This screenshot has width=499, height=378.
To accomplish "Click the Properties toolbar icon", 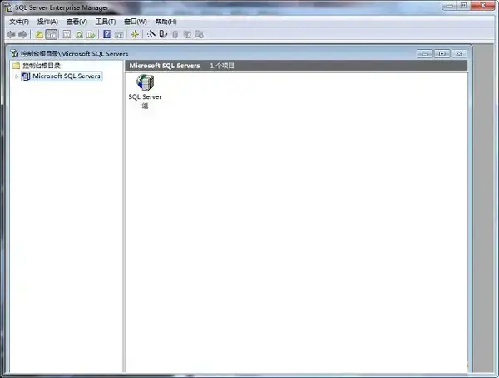I will coord(67,34).
